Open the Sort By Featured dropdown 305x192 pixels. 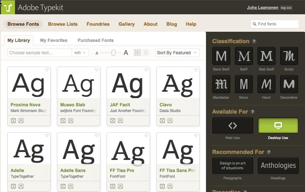point(177,53)
